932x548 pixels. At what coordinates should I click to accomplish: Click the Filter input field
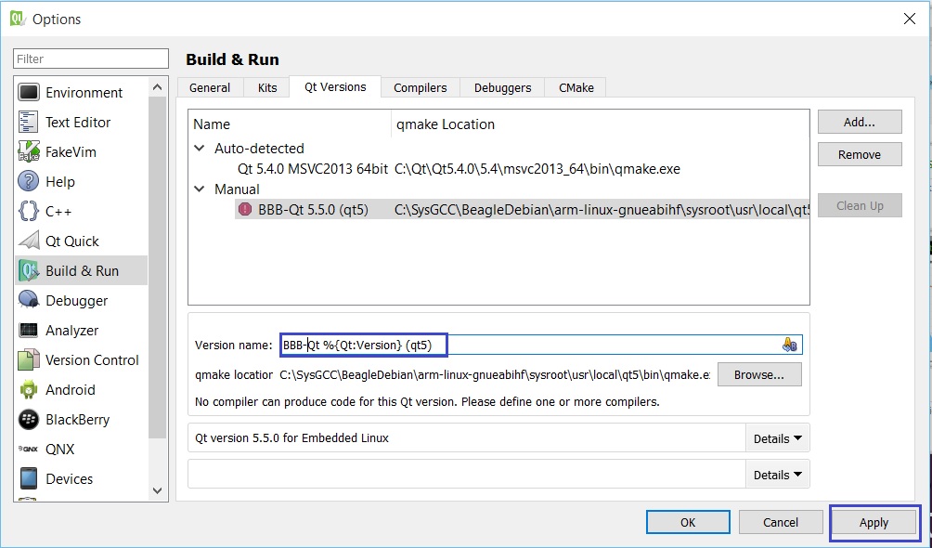[x=91, y=59]
